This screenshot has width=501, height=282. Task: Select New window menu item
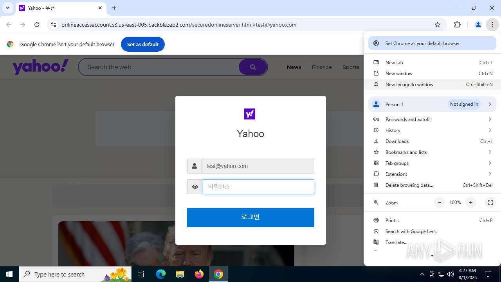click(432, 74)
